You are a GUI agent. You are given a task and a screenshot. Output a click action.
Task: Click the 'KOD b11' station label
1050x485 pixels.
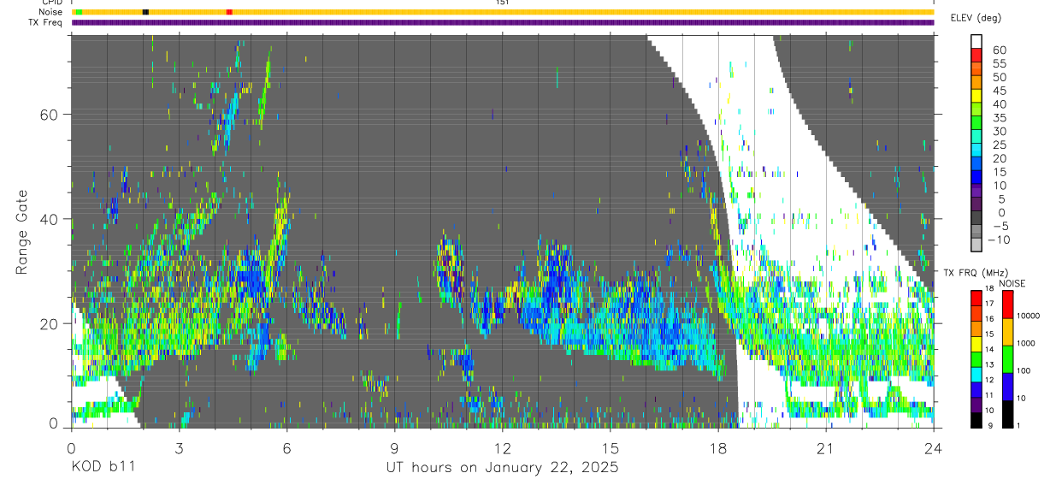103,467
